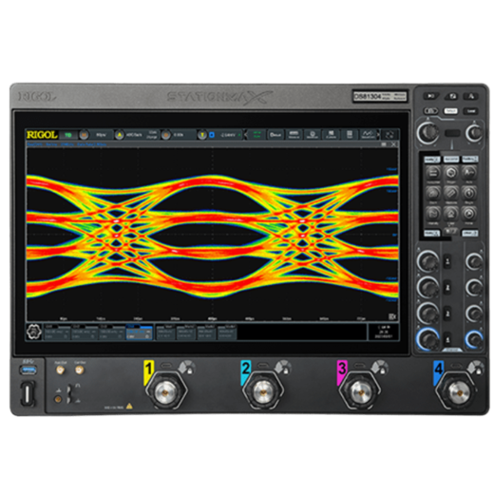Push the screenshot key at panel top

click(451, 96)
